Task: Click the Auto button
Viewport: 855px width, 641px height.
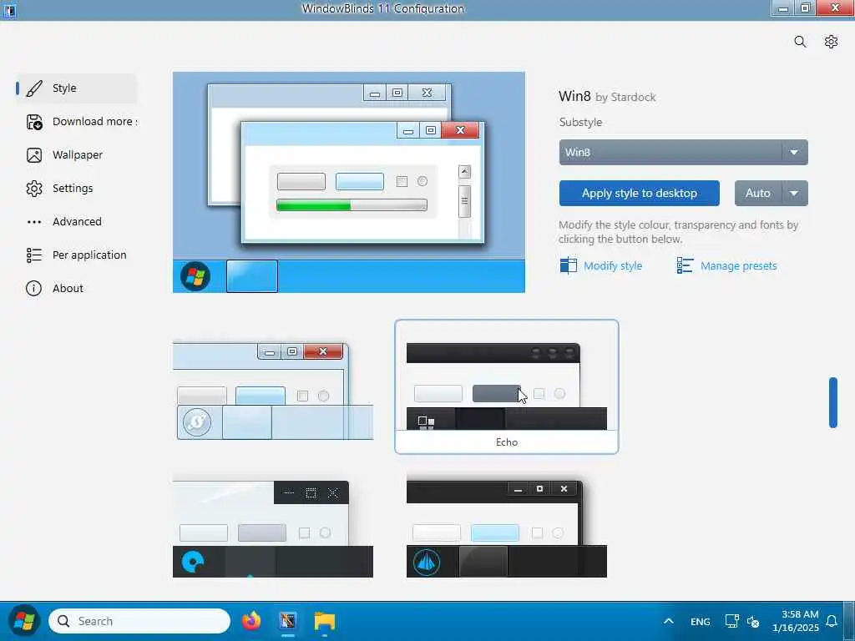Action: [758, 194]
